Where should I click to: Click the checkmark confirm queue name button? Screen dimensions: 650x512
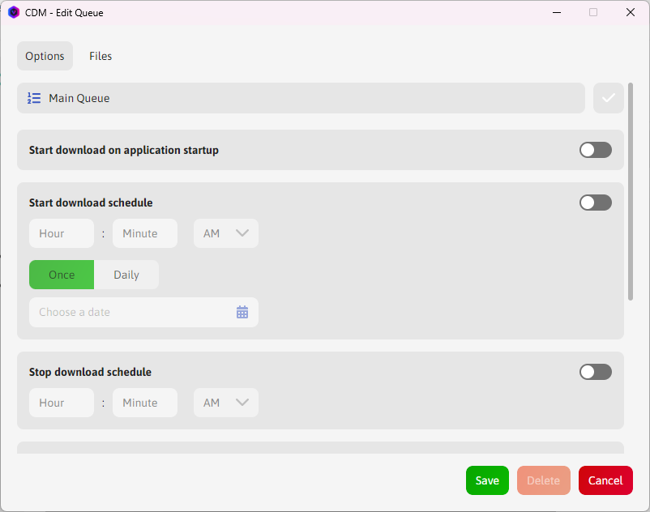pos(609,98)
